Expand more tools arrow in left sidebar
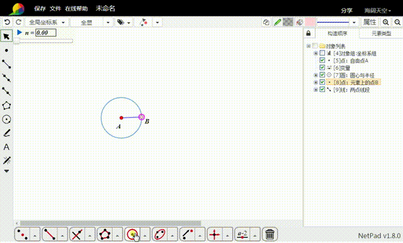 [x=6, y=171]
